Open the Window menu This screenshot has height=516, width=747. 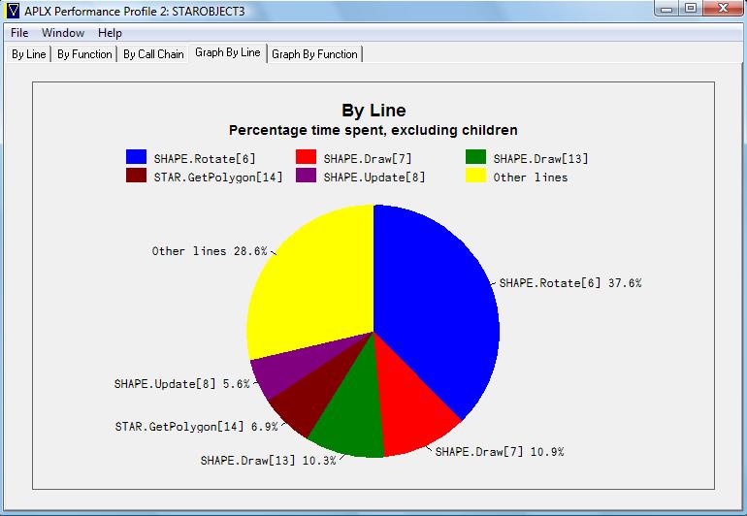(62, 33)
